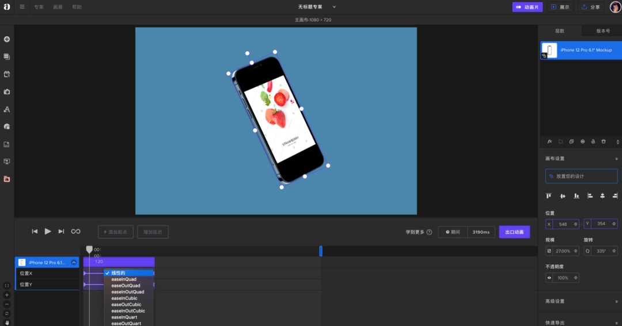Expand the 快速导出 section
Image resolution: width=622 pixels, height=326 pixels.
[x=616, y=323]
